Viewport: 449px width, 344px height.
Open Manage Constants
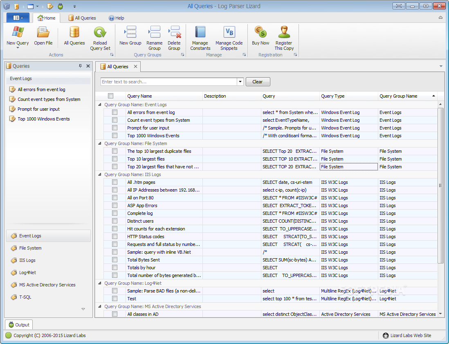[x=200, y=38]
